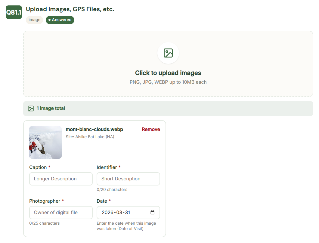
Task: Click the green dot on the Answered badge
Action: point(50,20)
